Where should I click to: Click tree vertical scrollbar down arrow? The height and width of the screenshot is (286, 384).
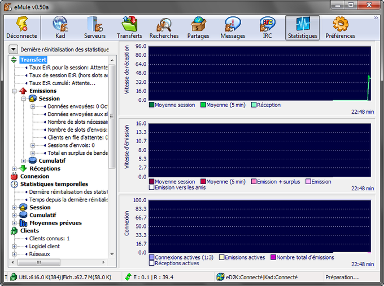[x=112, y=254]
